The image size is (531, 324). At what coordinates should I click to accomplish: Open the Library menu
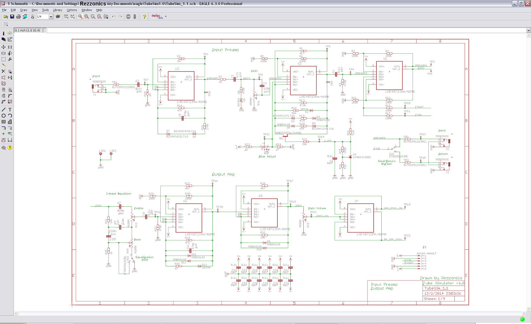(x=57, y=10)
